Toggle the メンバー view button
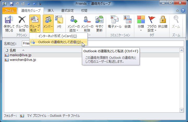 [48, 24]
